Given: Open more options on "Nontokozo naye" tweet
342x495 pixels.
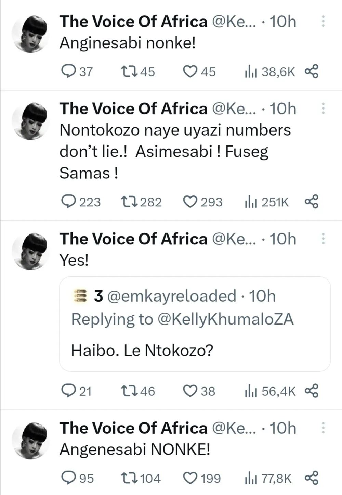Looking at the screenshot, I should (323, 109).
